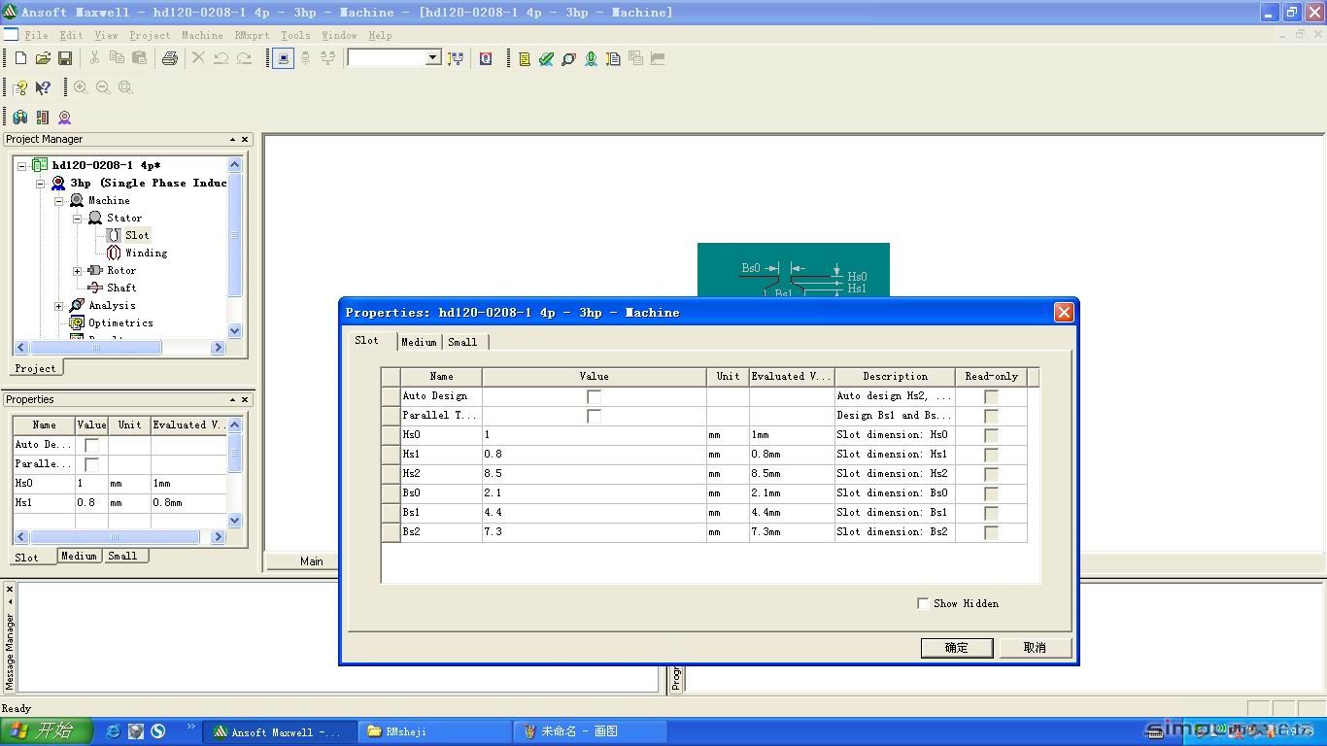Click the Properties panel horizontal scrollbar thumb
This screenshot has width=1327, height=746.
(115, 537)
